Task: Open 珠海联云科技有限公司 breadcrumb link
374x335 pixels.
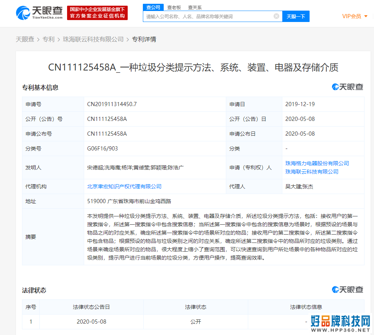Action: click(93, 39)
